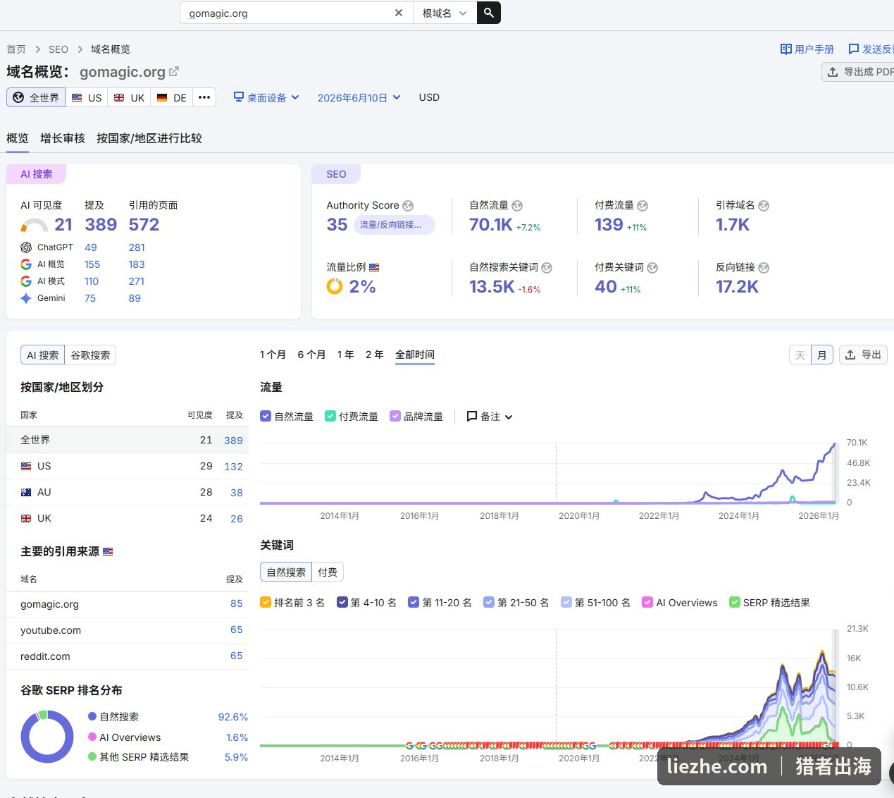Image resolution: width=894 pixels, height=798 pixels.
Task: Open external link icon beside gomagic.org
Action: pyautogui.click(x=174, y=71)
